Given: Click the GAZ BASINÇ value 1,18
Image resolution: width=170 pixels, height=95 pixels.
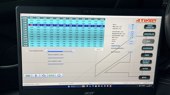Looking at the screenshot, I should point(132,36).
